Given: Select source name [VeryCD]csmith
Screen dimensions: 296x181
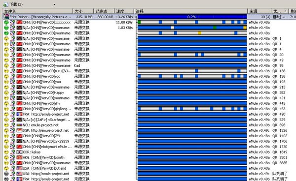Looking at the screenshot, I should [43, 157].
